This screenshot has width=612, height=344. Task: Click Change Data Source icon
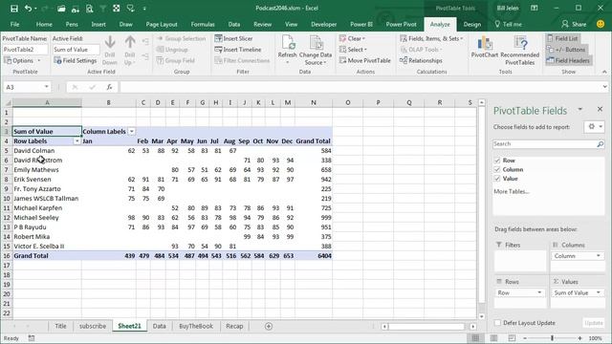click(x=316, y=42)
